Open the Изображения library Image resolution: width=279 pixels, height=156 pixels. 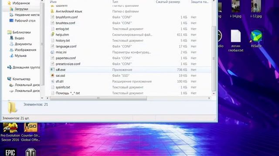click(x=25, y=50)
